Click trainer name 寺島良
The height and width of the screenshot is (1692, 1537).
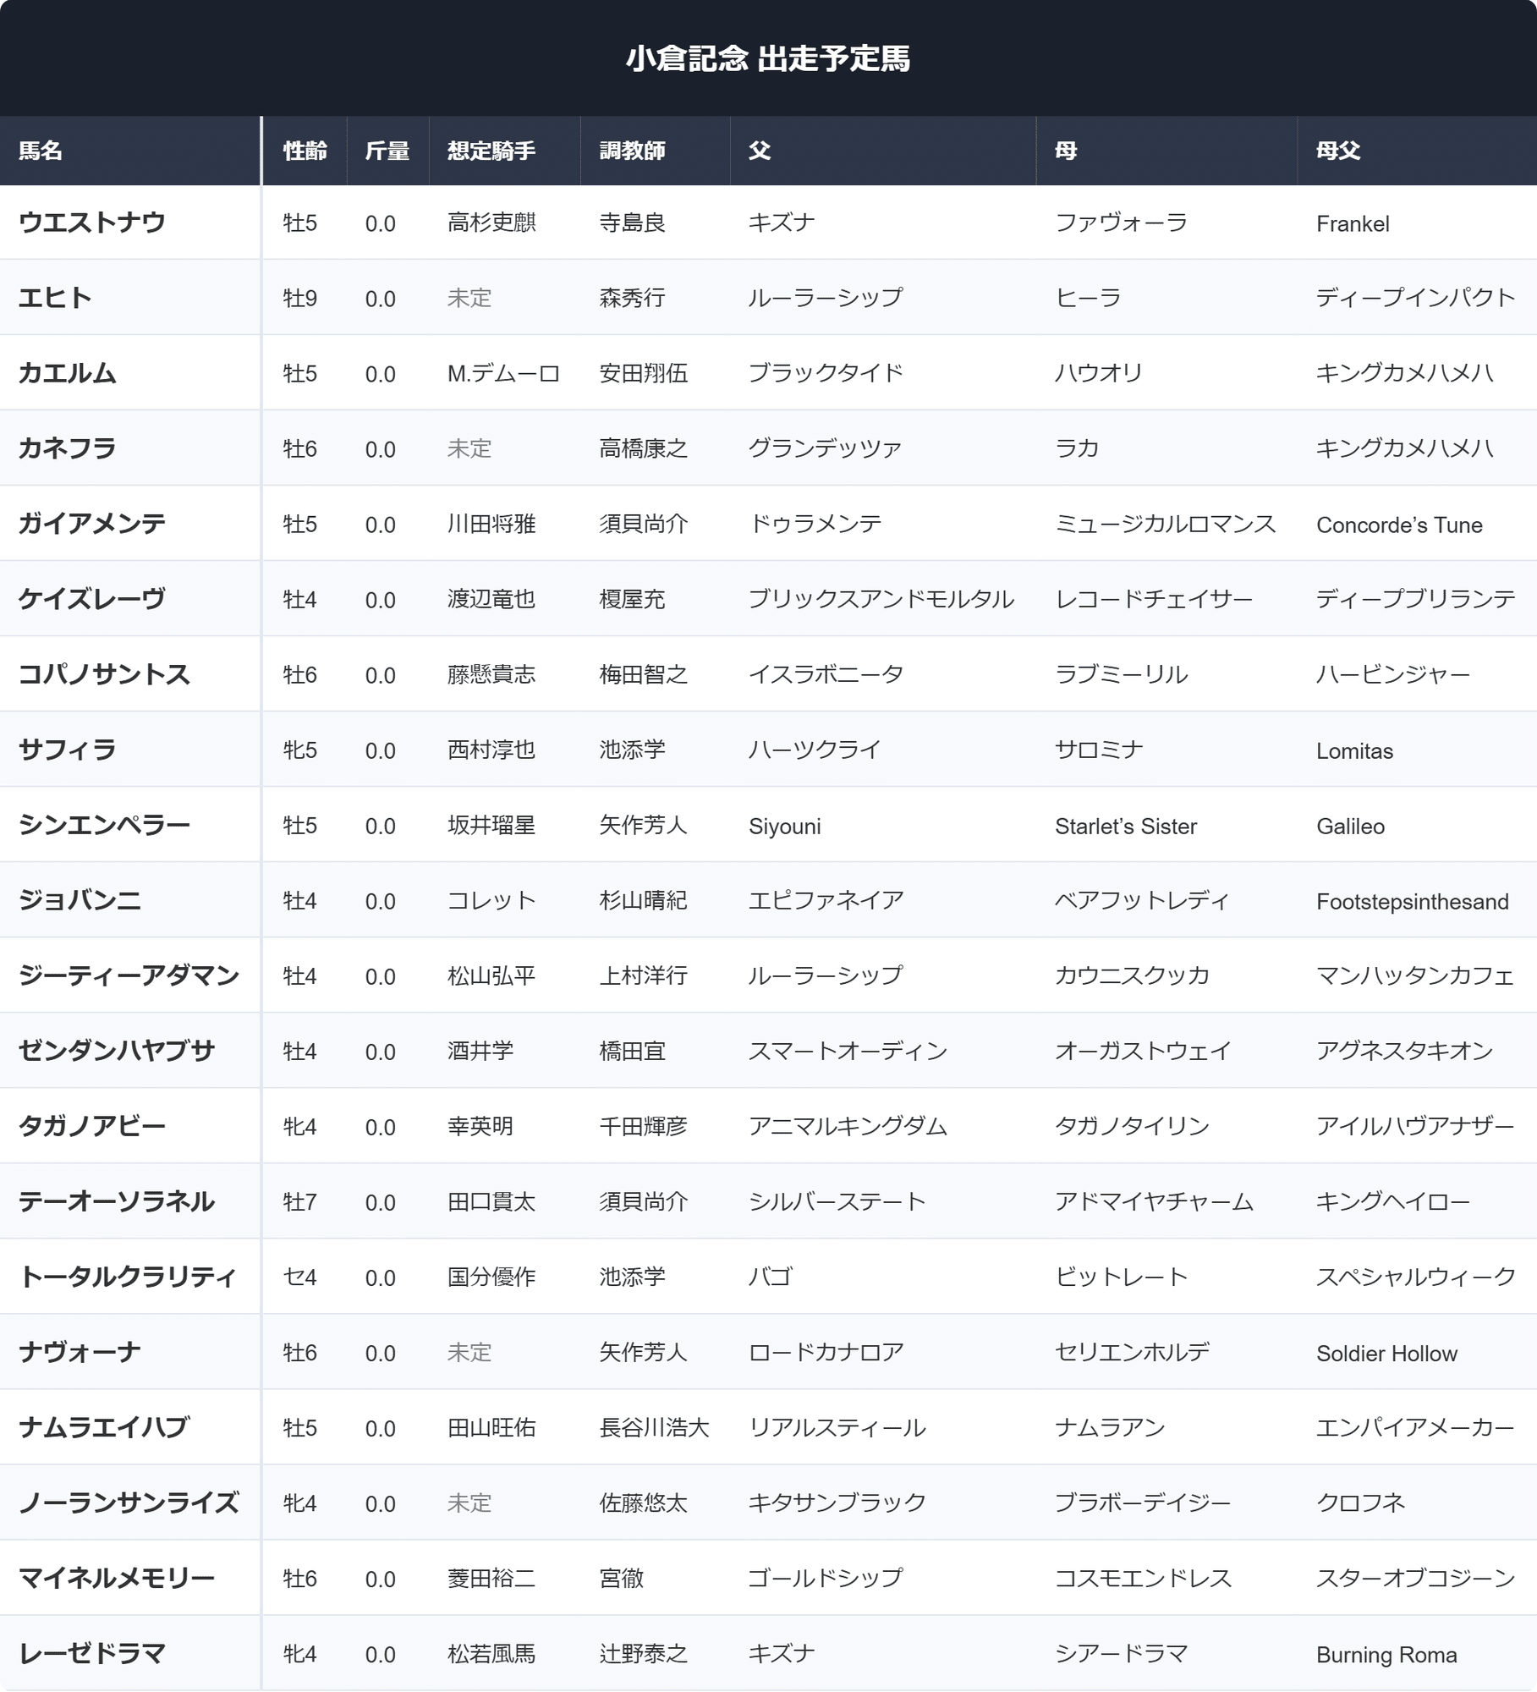[632, 222]
